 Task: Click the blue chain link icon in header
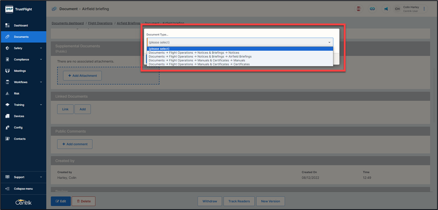(x=372, y=9)
